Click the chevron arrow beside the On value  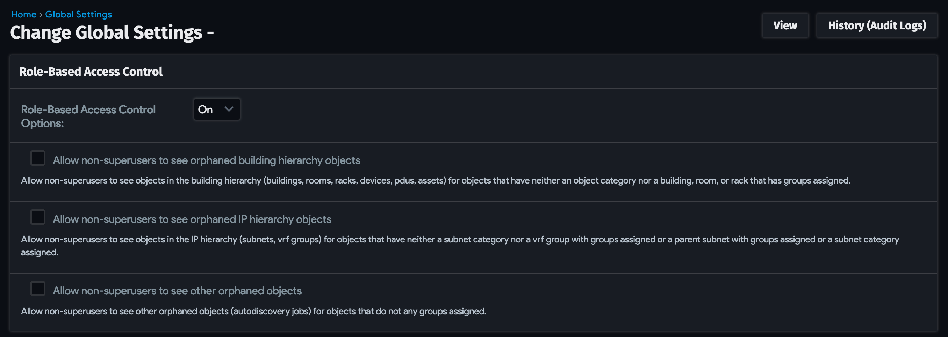(229, 109)
